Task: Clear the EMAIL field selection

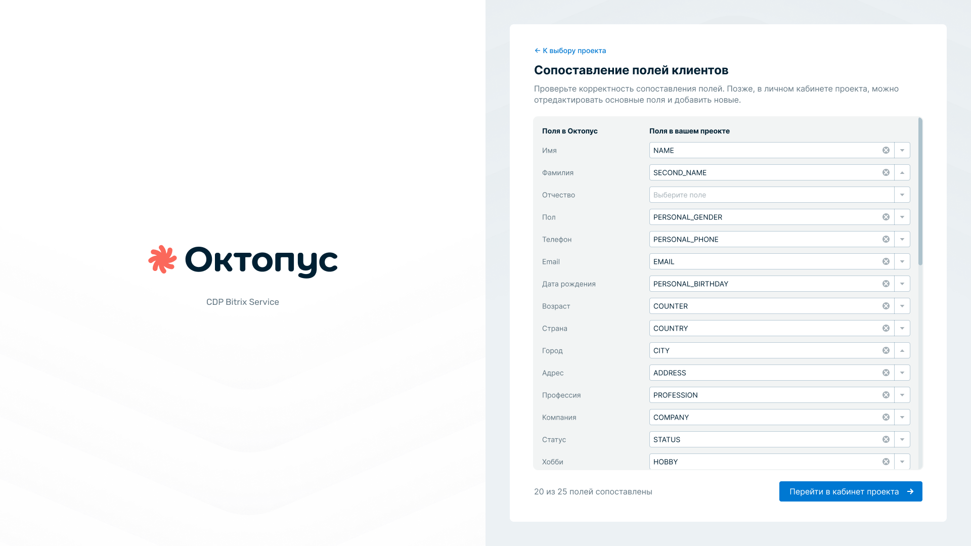Action: click(x=886, y=261)
